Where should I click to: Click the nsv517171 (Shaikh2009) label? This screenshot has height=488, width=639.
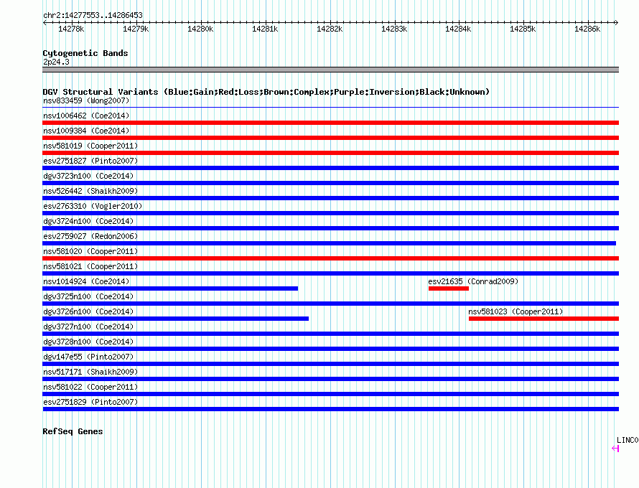point(90,372)
